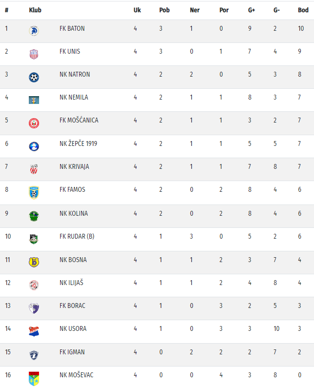Open the FK Mošćanica red crest
This screenshot has height=388, width=314.
[34, 123]
